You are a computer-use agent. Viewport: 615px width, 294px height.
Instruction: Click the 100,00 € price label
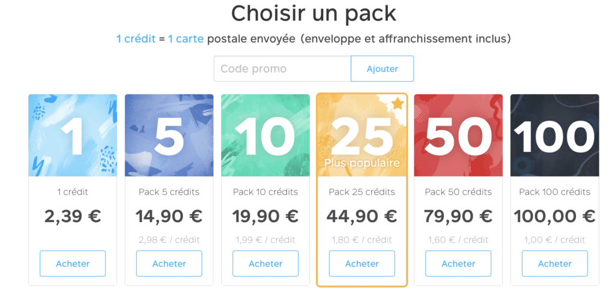554,216
